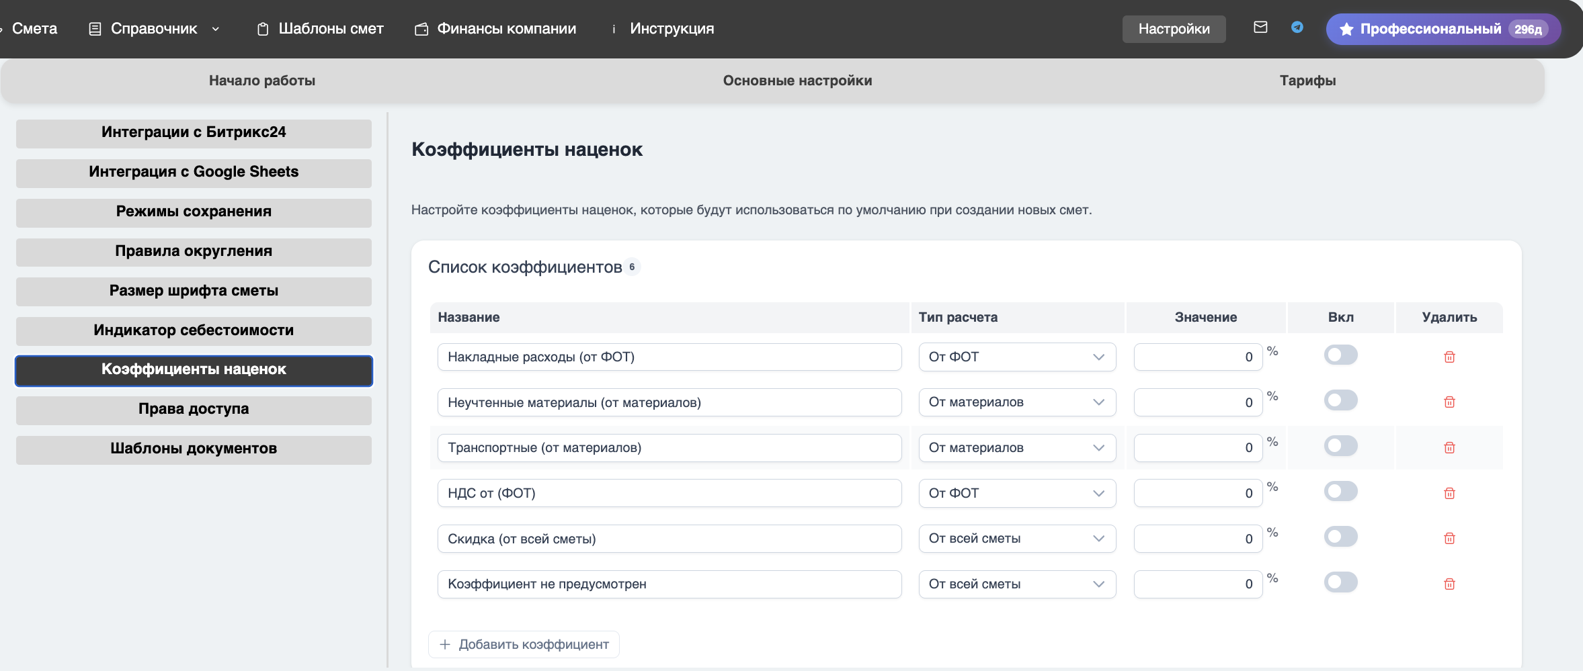1583x671 pixels.
Task: Open Индикатор себестоимости section
Action: (194, 331)
